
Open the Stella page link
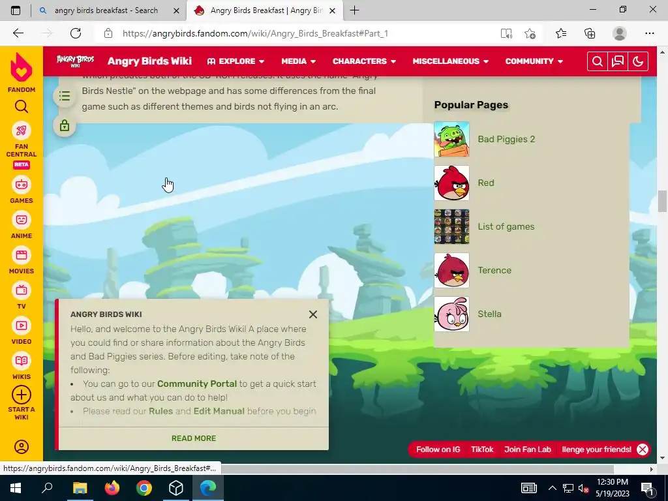(x=489, y=314)
